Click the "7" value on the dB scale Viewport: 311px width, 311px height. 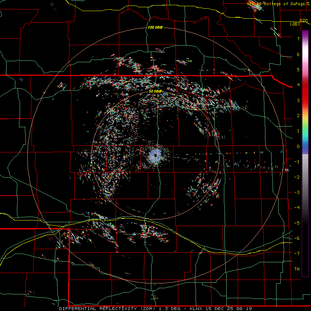coord(298,39)
